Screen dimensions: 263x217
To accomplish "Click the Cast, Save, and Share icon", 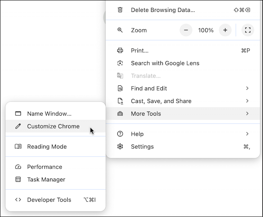I will pos(120,101).
